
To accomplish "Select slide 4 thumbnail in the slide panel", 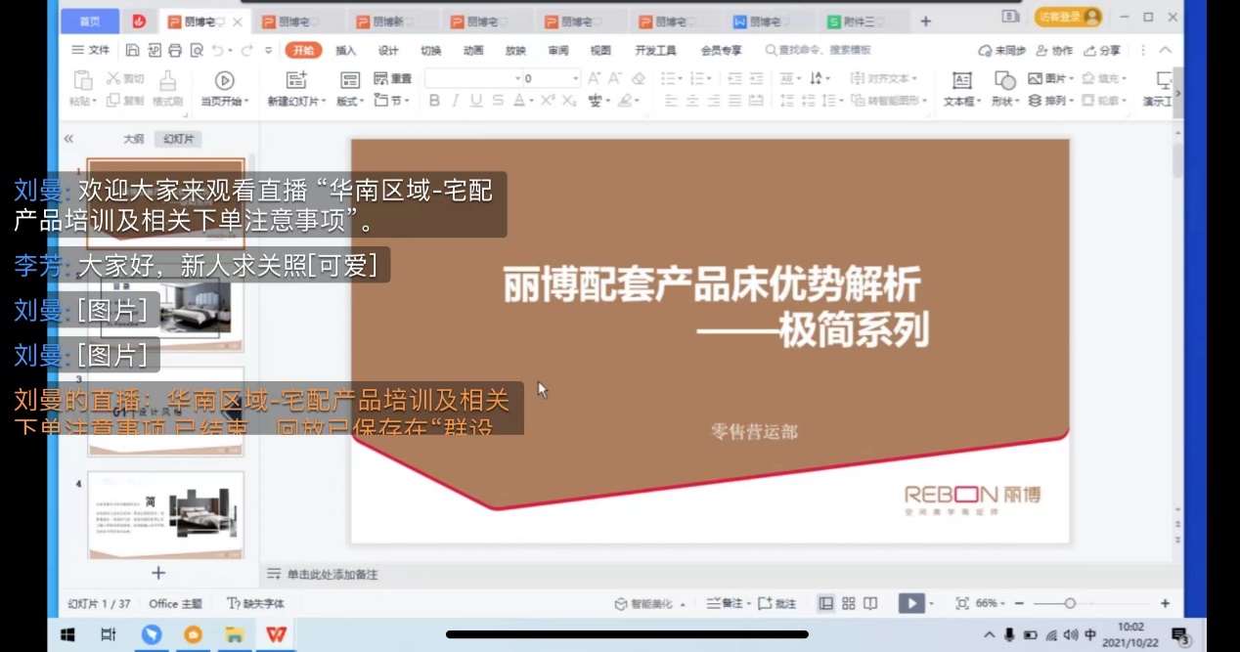I will [165, 514].
